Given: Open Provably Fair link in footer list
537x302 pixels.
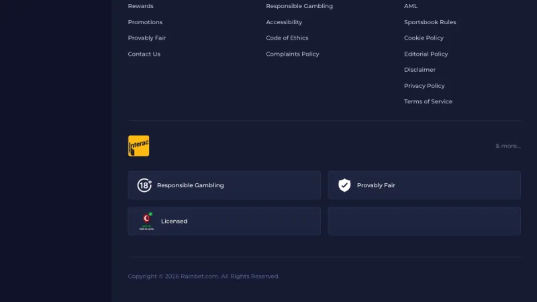Looking at the screenshot, I should pos(146,38).
